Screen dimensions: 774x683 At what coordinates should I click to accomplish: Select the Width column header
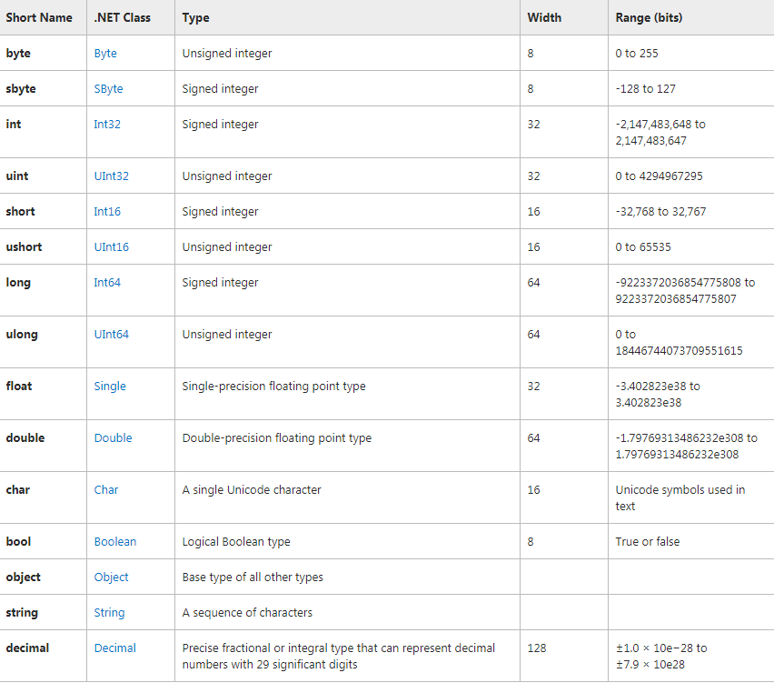click(544, 18)
